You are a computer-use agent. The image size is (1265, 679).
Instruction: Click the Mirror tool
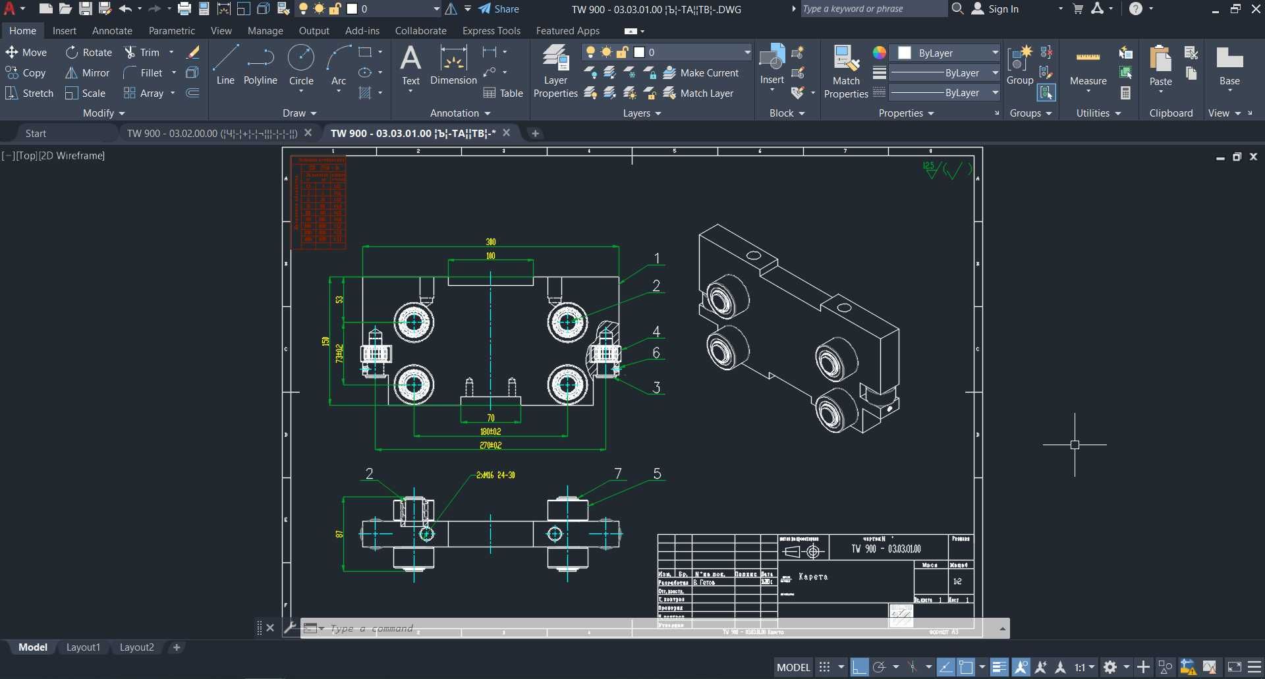click(87, 73)
